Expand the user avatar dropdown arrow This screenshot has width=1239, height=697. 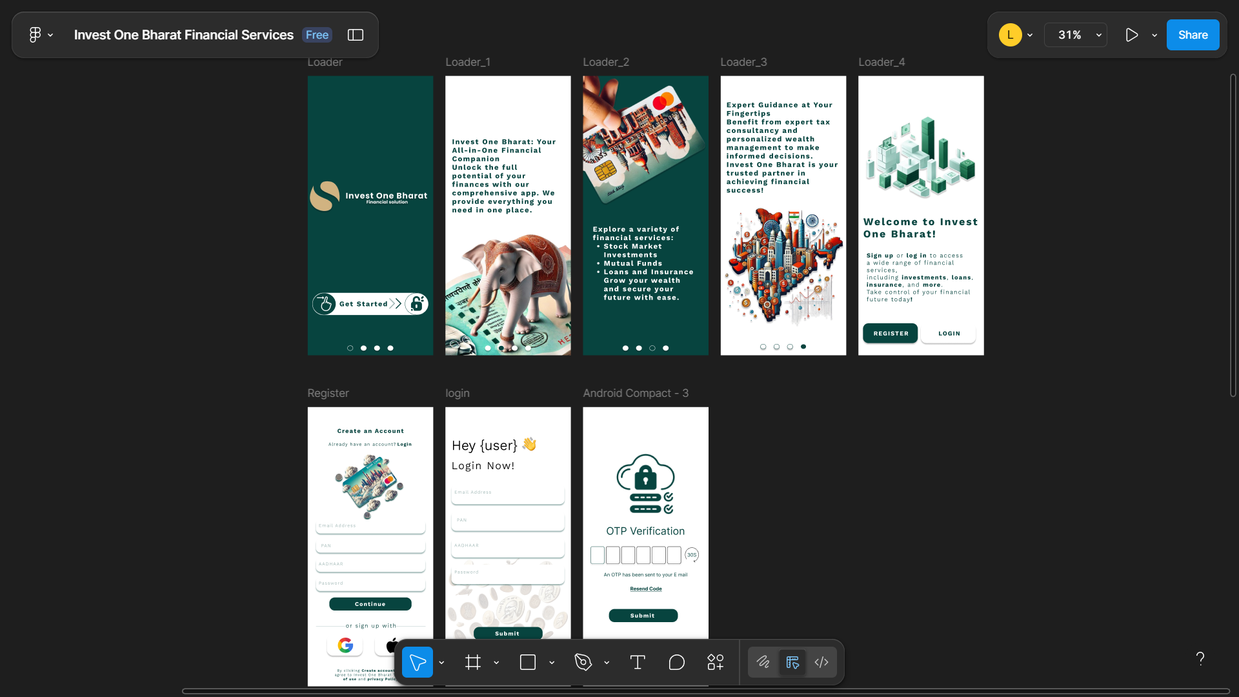[1030, 35]
